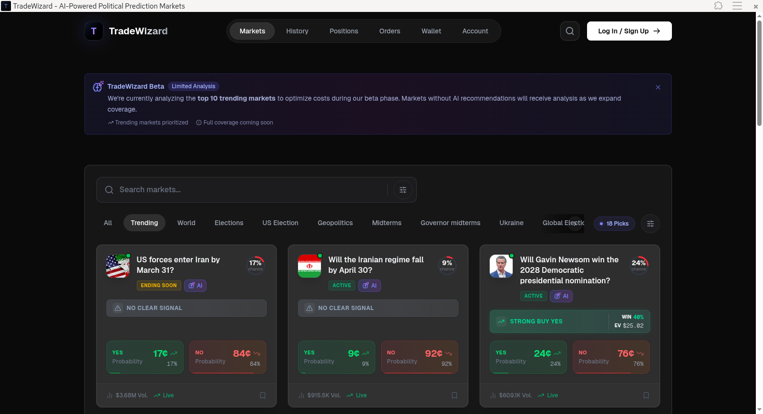The height and width of the screenshot is (414, 763).
Task: Click STRONG BUY YES recommendation
Action: coord(570,321)
